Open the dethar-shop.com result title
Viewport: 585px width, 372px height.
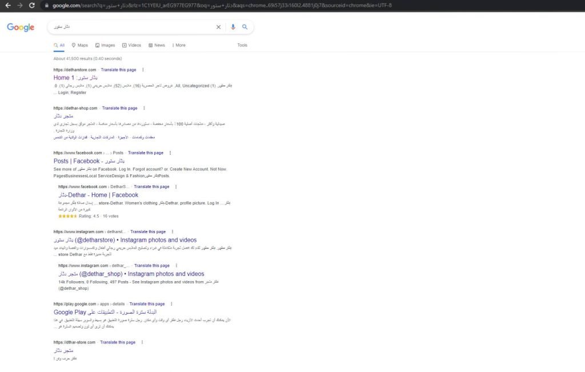point(63,116)
